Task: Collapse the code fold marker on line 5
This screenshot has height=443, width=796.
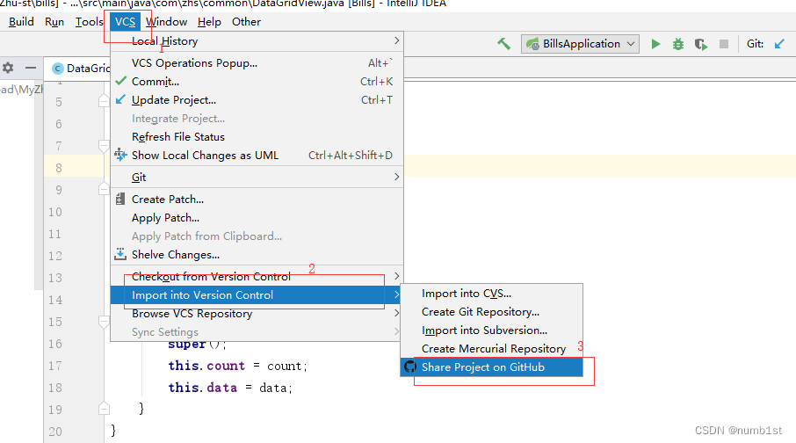Action: click(x=104, y=102)
